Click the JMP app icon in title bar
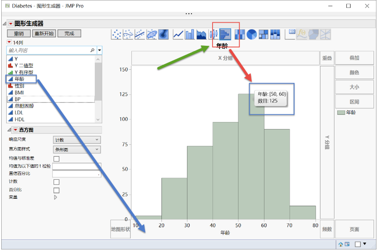379x252 pixels. [8, 6]
